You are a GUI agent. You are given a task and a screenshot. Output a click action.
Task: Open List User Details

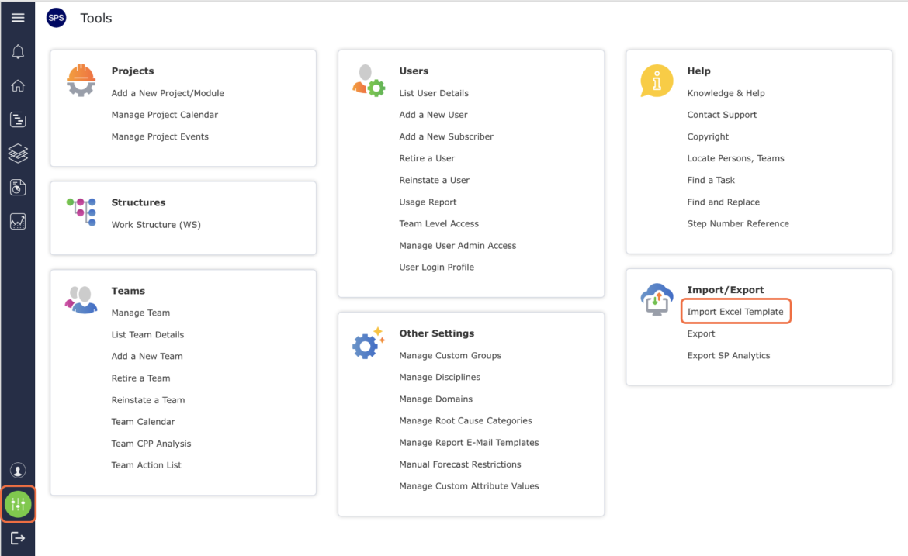434,93
